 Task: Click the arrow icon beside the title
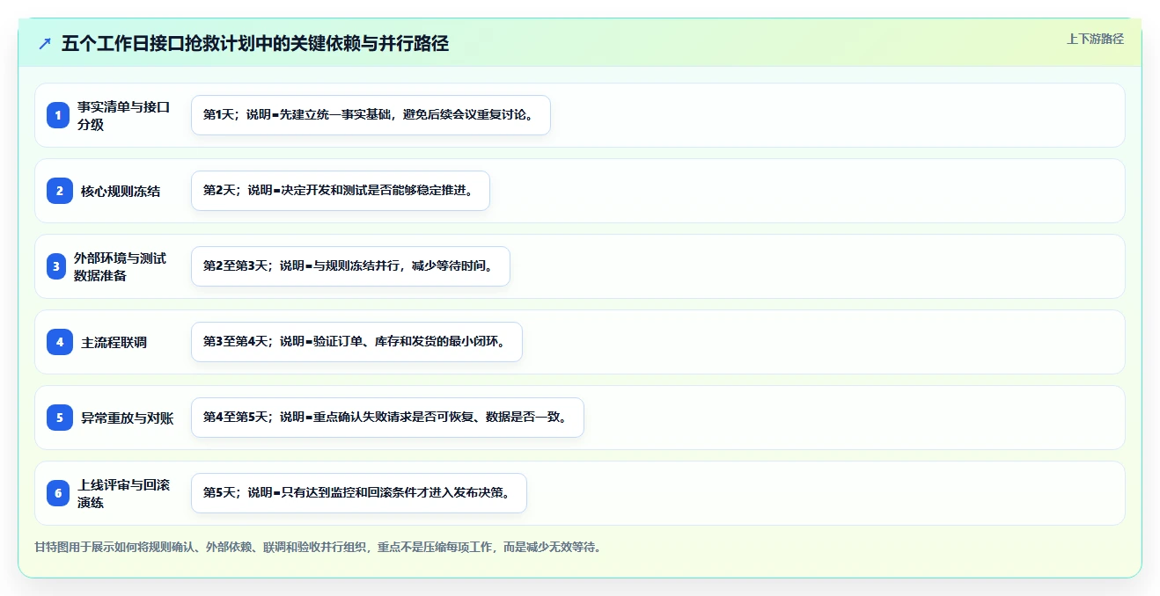pyautogui.click(x=45, y=44)
